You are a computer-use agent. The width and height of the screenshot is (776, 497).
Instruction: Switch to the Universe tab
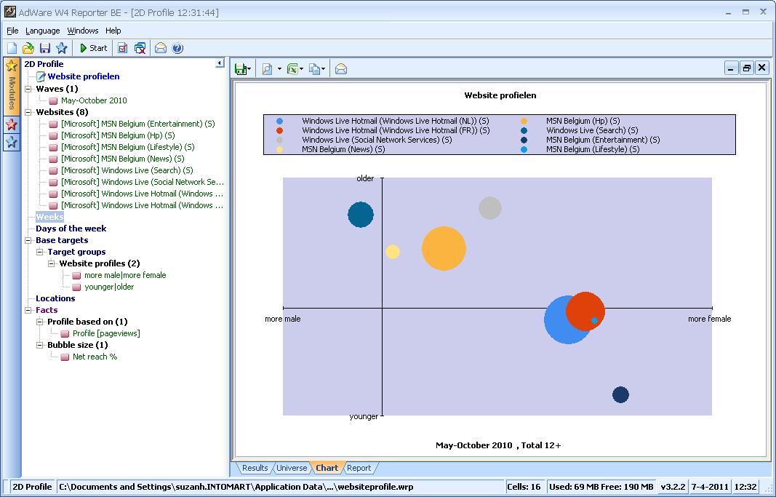[x=292, y=468]
